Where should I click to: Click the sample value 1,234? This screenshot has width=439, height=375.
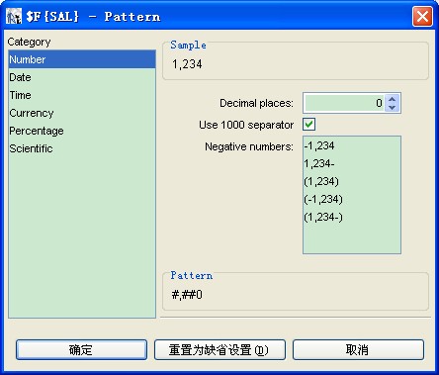pyautogui.click(x=187, y=64)
